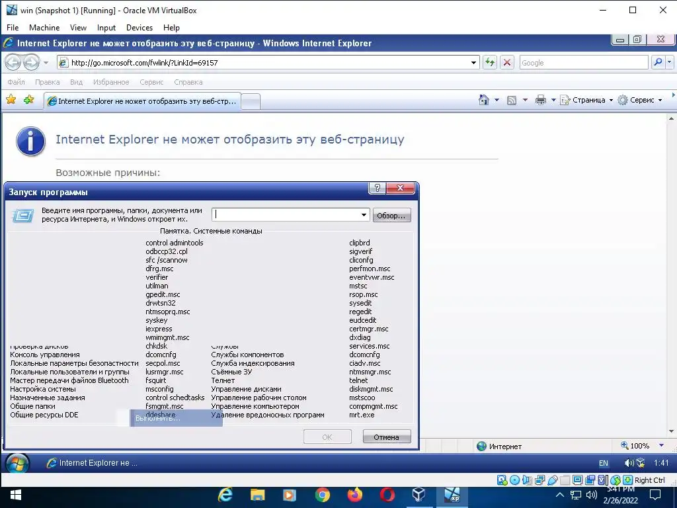The image size is (677, 508).
Task: Expand the Run dialog command combo box arrow
Action: (x=364, y=215)
